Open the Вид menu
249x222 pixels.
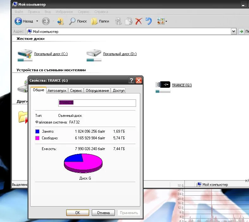(47, 12)
